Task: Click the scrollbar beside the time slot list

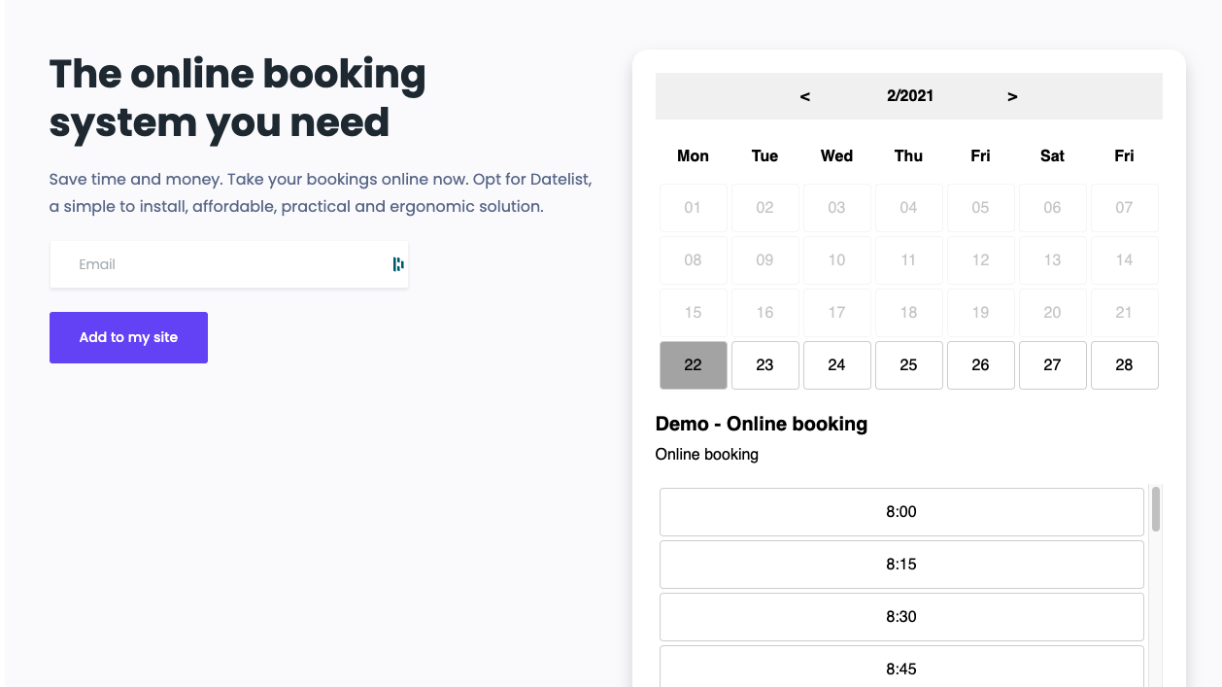Action: click(1156, 512)
